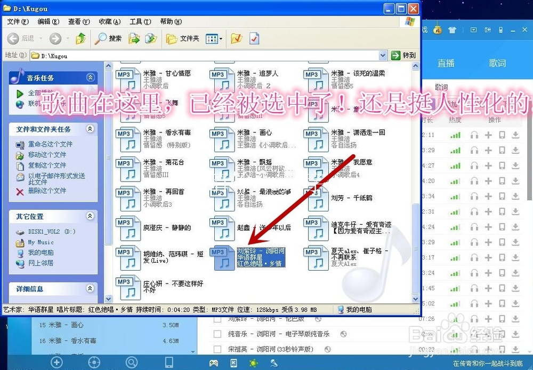Viewport: 533px width, 370px height.
Task: Click the folder with checkmark toolbar icon
Action: coord(236,38)
